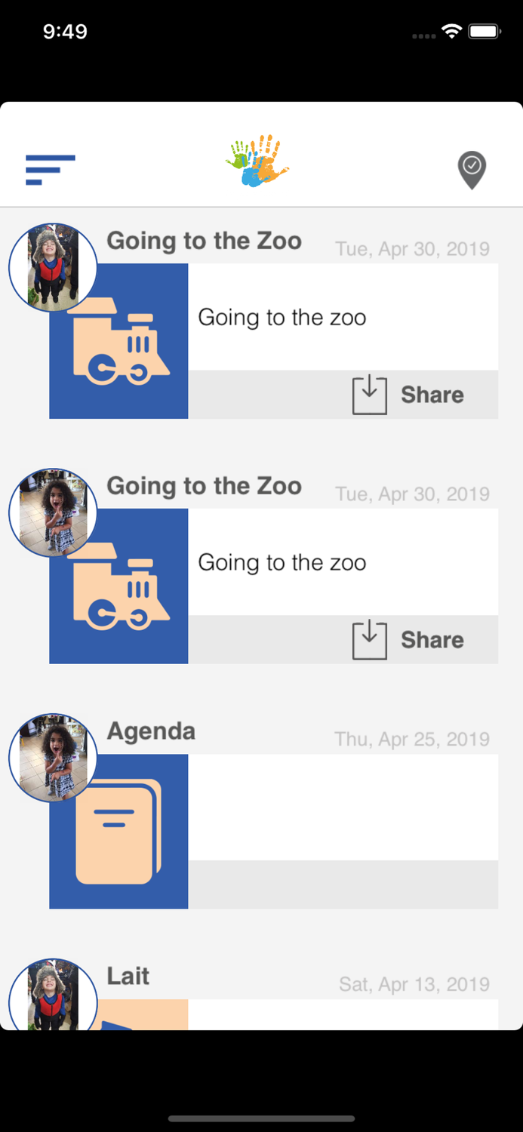Share the second Going to the Zoo post
523x1132 pixels.
(x=432, y=640)
